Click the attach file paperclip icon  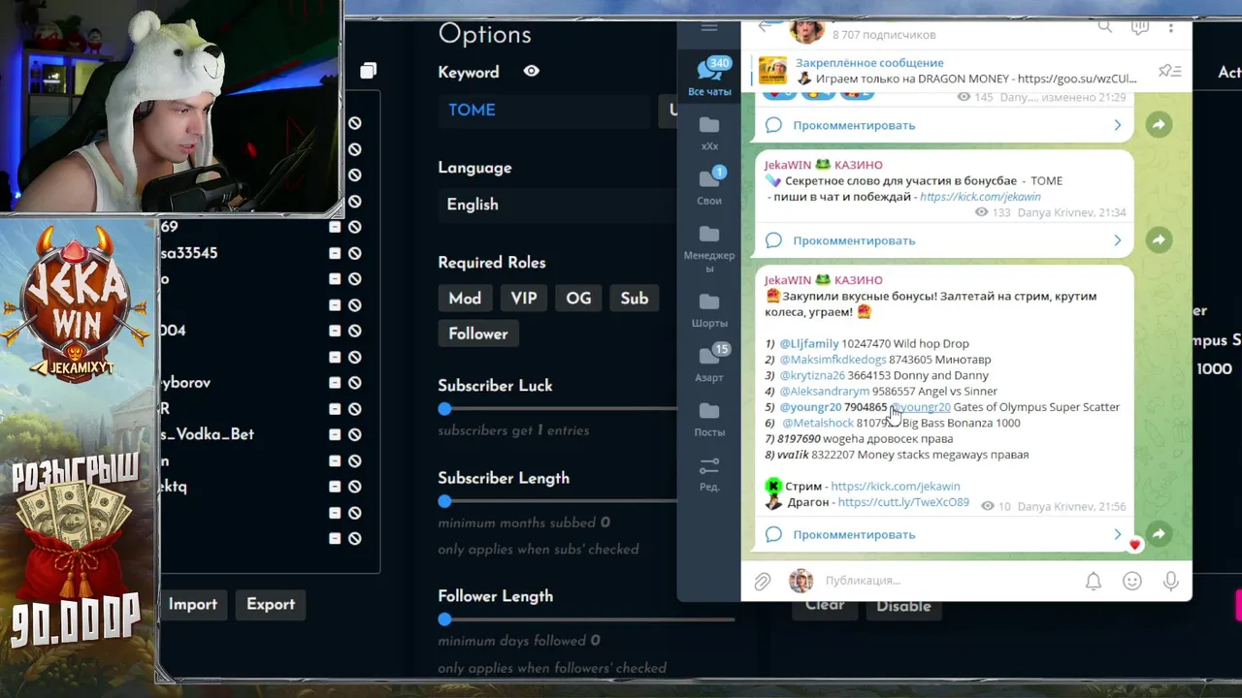coord(763,581)
